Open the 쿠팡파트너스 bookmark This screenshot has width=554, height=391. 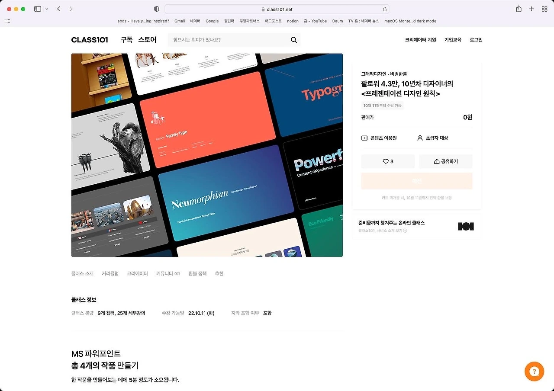pyautogui.click(x=250, y=21)
